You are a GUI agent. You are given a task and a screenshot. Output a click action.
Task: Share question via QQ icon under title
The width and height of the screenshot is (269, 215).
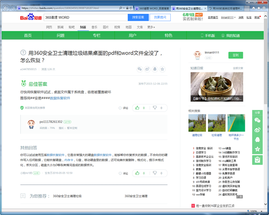tap(155, 69)
